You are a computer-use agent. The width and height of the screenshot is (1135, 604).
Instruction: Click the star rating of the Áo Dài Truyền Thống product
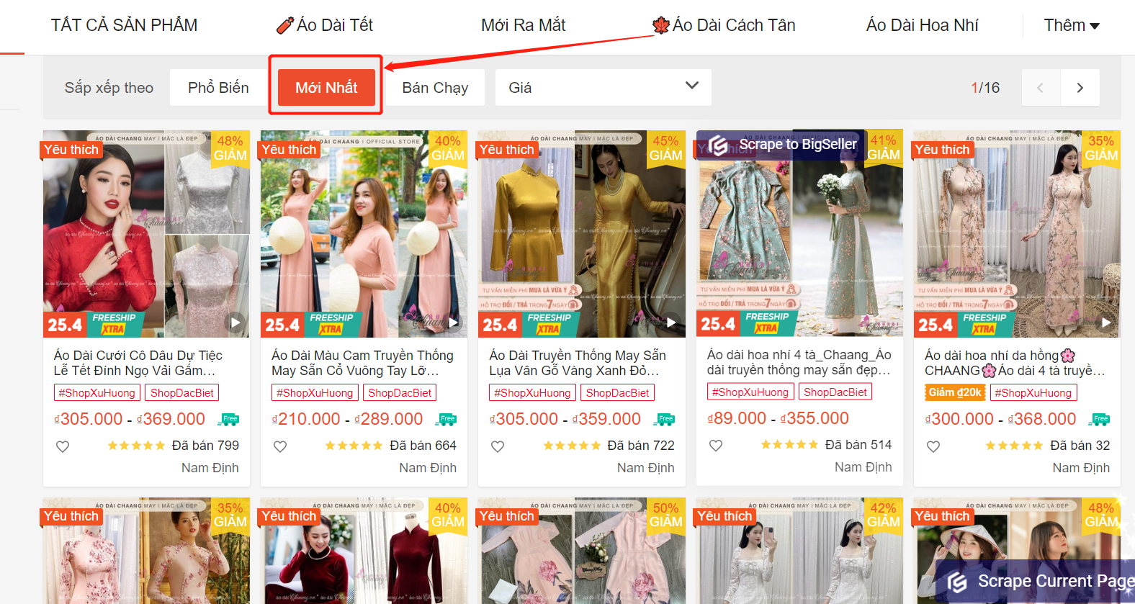click(572, 446)
